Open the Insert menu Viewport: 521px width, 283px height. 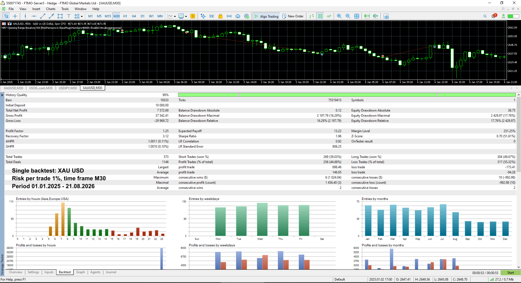tap(36, 9)
